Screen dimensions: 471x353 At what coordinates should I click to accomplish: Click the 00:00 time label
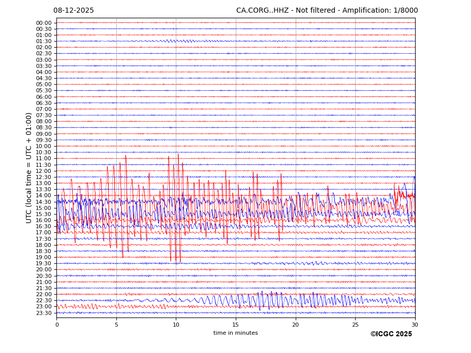[44, 23]
